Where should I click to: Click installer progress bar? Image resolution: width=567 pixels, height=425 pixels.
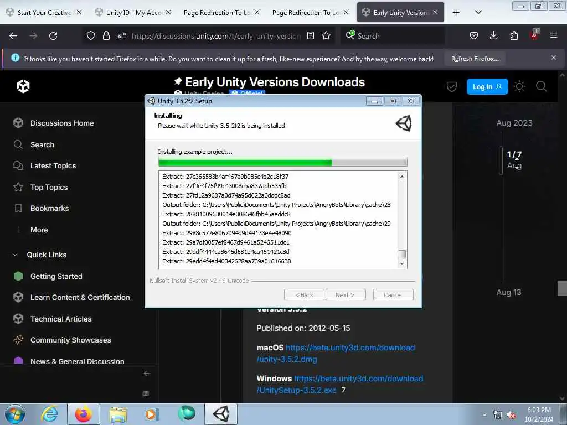[282, 162]
